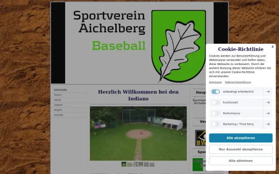Click the Alle akzeptieren button

tap(240, 138)
